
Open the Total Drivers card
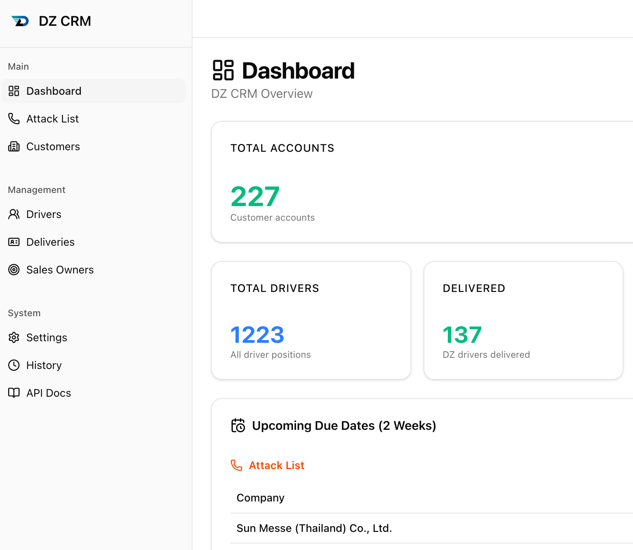point(311,320)
